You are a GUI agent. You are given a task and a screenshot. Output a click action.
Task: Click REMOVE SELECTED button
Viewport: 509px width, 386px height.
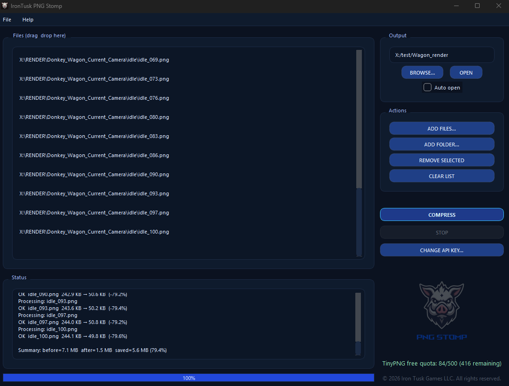pyautogui.click(x=441, y=160)
